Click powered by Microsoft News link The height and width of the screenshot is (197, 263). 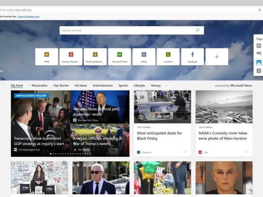(233, 85)
